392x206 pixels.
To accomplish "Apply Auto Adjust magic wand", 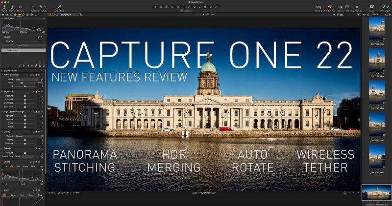I will pos(59,7).
